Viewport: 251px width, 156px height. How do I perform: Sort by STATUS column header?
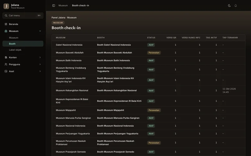(151, 38)
